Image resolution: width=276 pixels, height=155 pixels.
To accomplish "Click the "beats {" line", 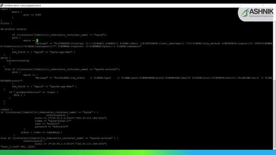I will point(17,12).
